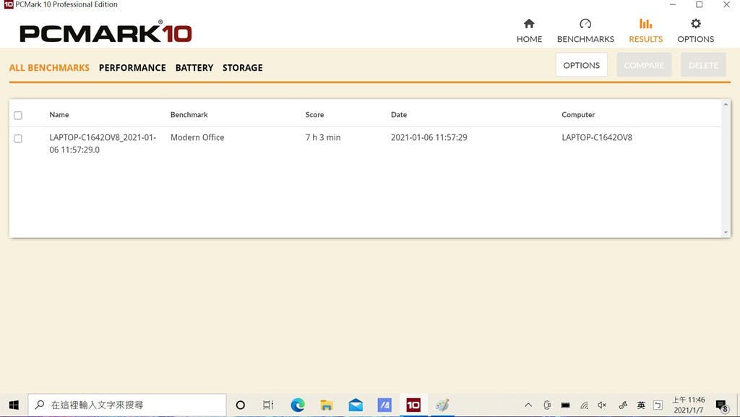
Task: Switch to the Storage tab
Action: pyautogui.click(x=243, y=67)
